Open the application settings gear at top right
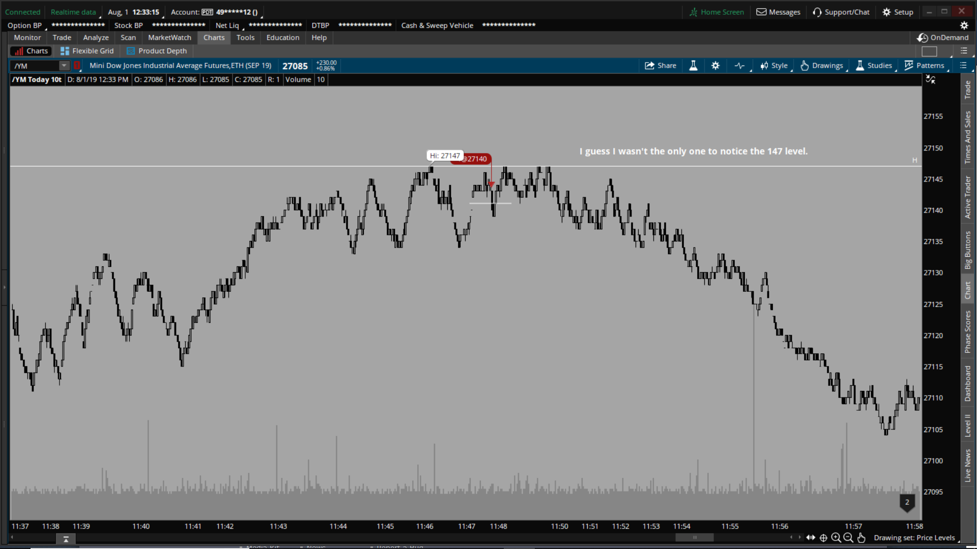 964,25
